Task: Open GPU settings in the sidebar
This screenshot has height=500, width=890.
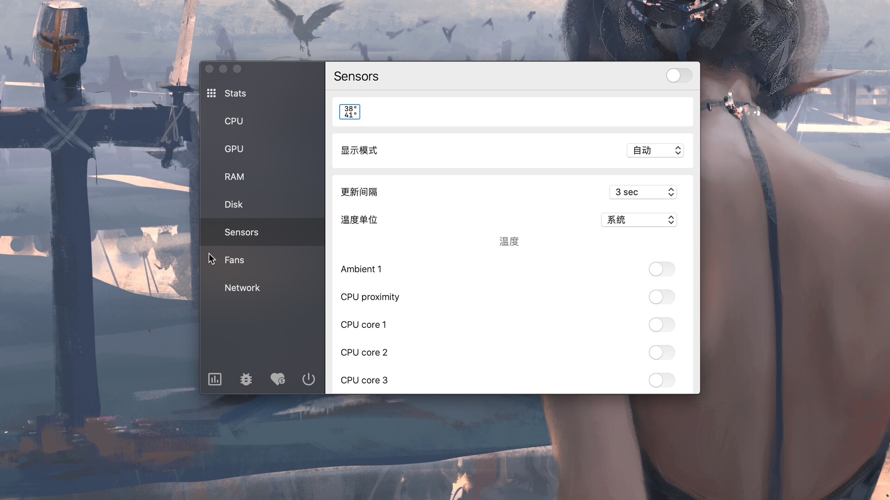Action: click(234, 149)
